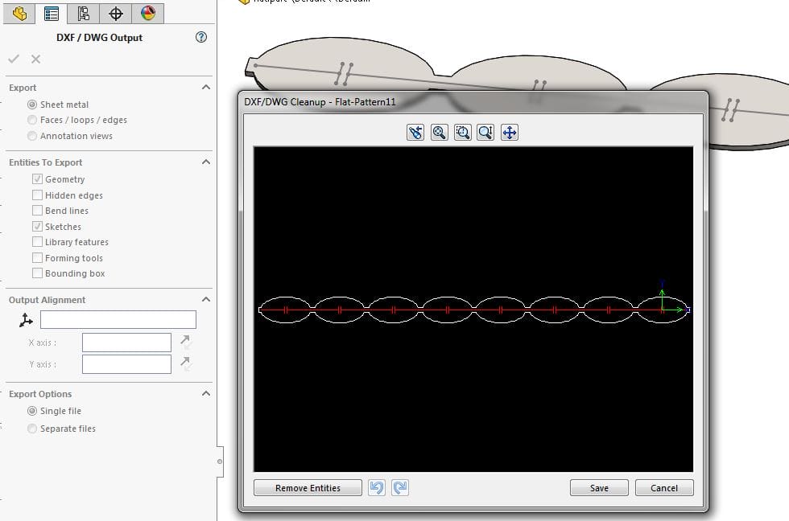Open DXF / DWG Output help icon

pyautogui.click(x=201, y=37)
